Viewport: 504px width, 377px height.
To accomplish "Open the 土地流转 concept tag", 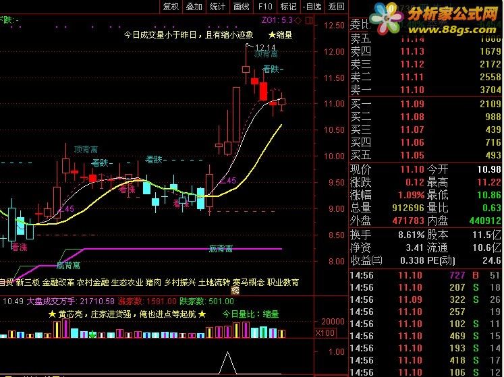I will [214, 282].
